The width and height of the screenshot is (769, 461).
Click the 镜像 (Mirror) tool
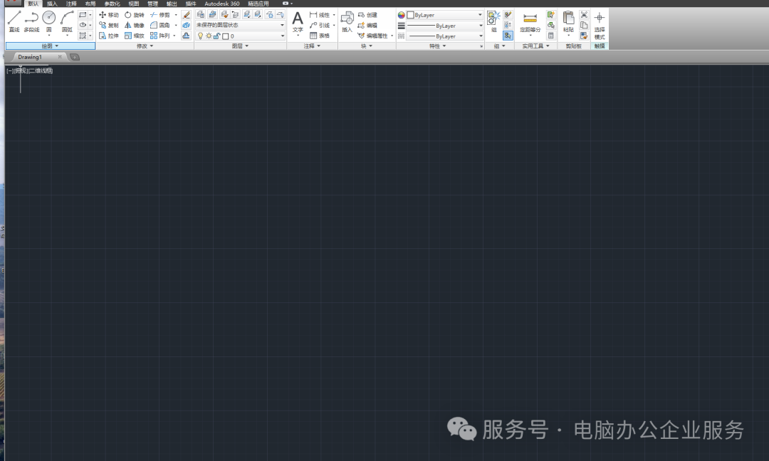(x=134, y=25)
